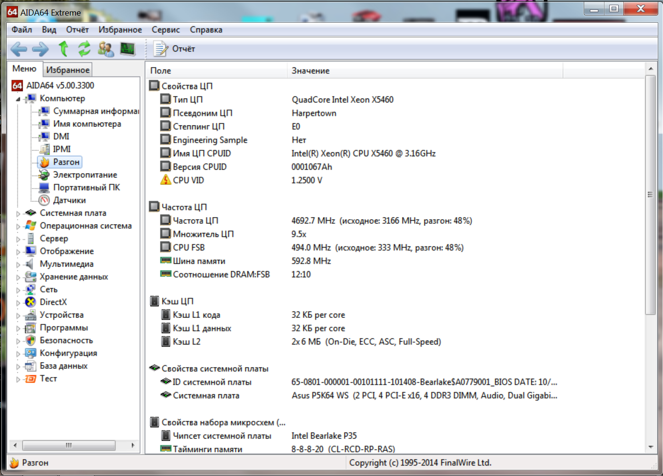Select Имя компьютера in the tree
Viewport: 663px width, 476px height.
coord(87,124)
